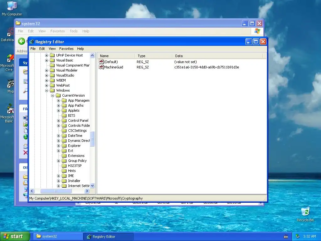
Task: Expand the VisualStudio key
Action: (x=46, y=75)
